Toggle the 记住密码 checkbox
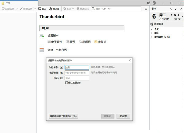The height and width of the screenshot is (133, 184). pyautogui.click(x=67, y=83)
